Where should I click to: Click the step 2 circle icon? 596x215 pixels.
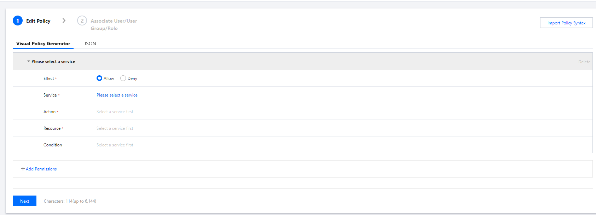click(x=82, y=21)
